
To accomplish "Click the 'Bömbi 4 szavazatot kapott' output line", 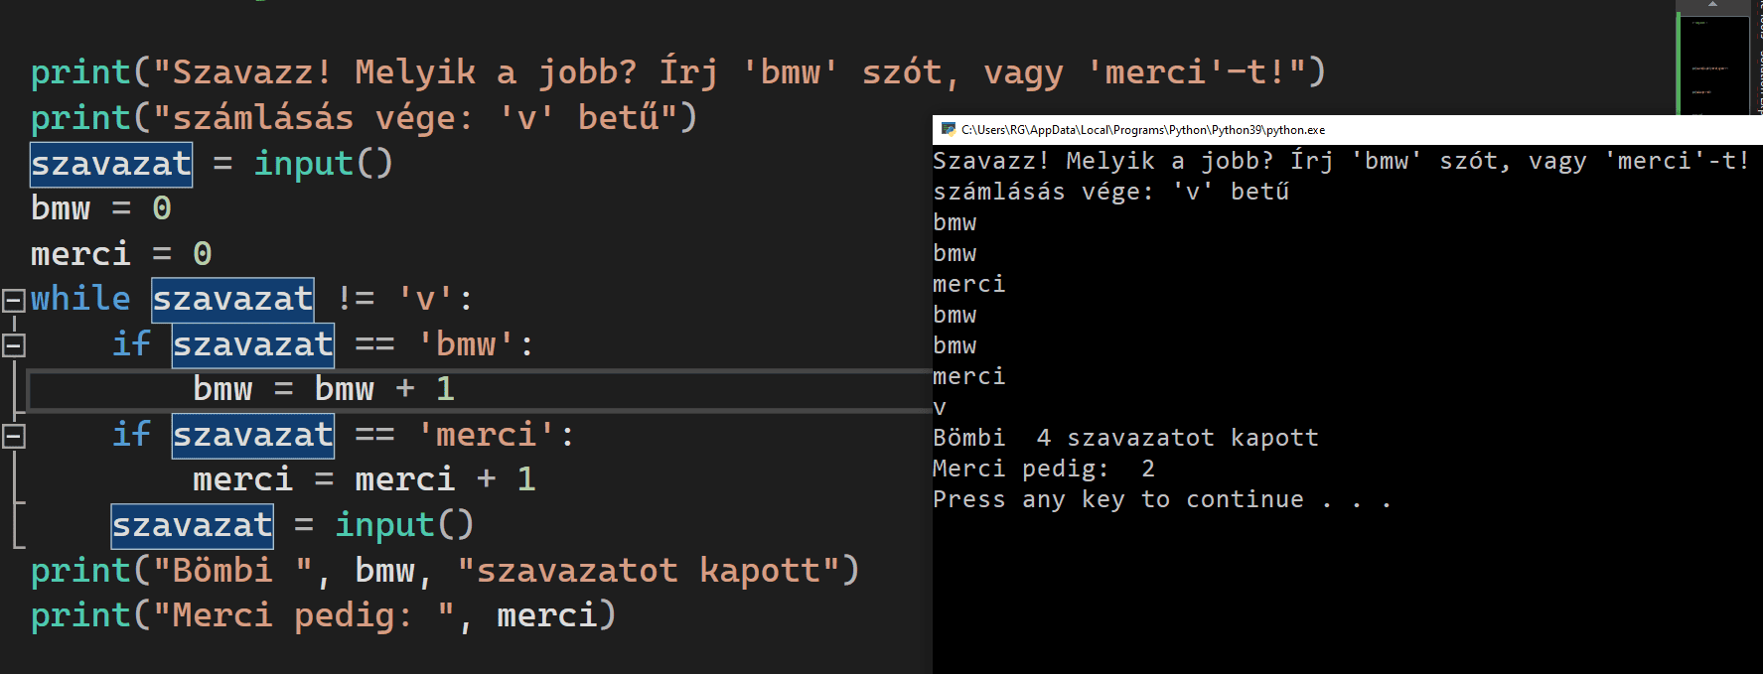I will coord(1124,438).
